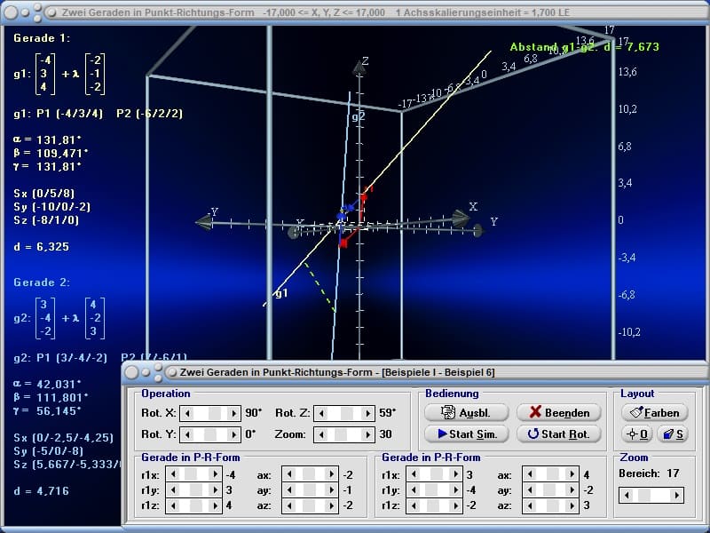Decrease second line r1x value
The width and height of the screenshot is (710, 533).
414,474
